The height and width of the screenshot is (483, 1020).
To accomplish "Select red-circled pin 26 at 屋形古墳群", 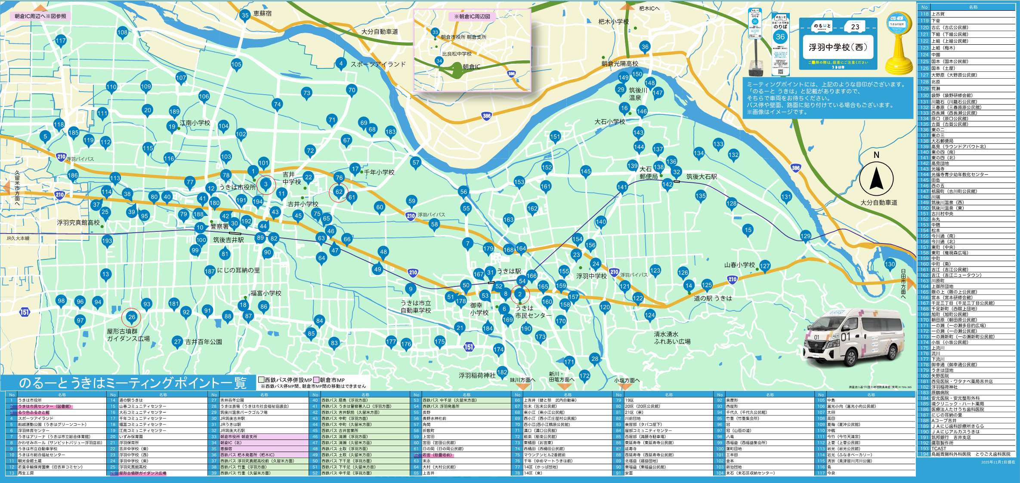I will 131,317.
